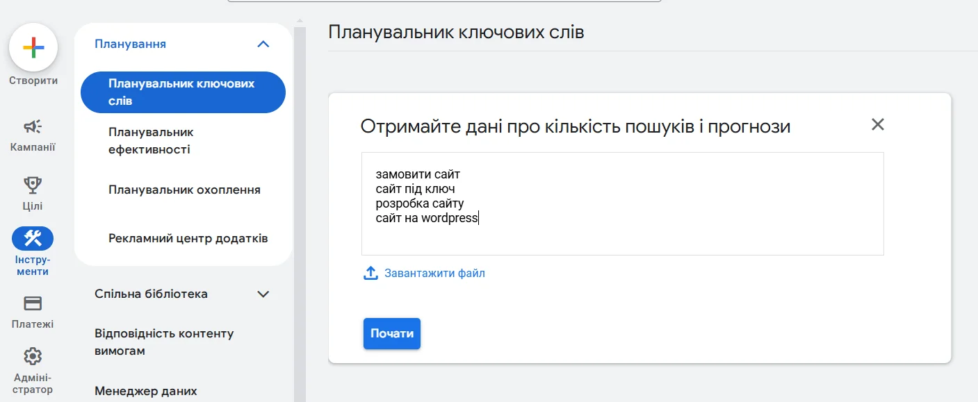The width and height of the screenshot is (978, 402).
Task: Open the Кампанії megaphone icon
Action: [x=33, y=126]
